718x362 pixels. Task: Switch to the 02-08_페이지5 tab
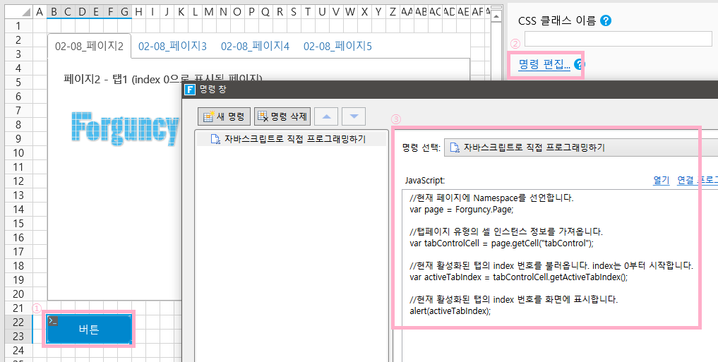(337, 46)
